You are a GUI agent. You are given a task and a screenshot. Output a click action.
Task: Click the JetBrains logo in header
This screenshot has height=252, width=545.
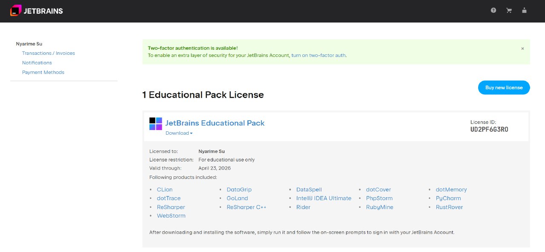pyautogui.click(x=37, y=11)
